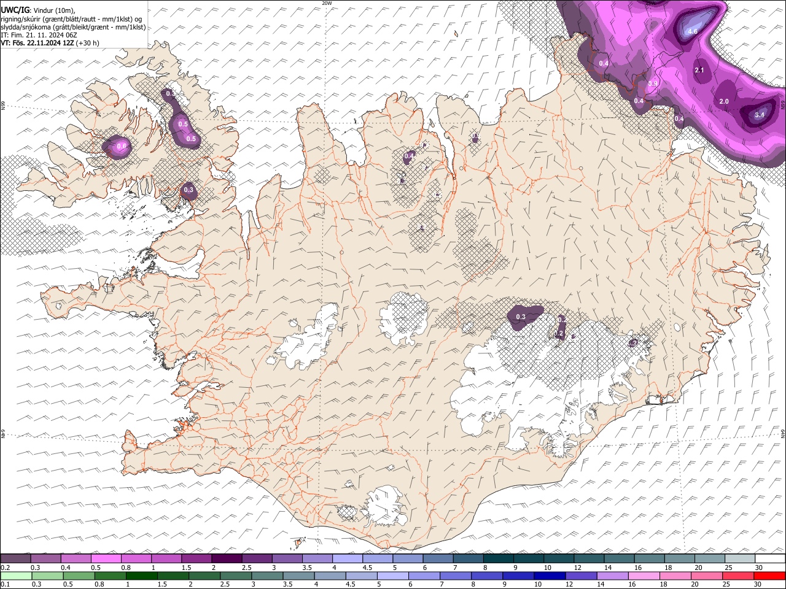Image resolution: width=786 pixels, height=589 pixels.
Task: Click the violet 12 swatch, lower legend row
Action: 581,576
